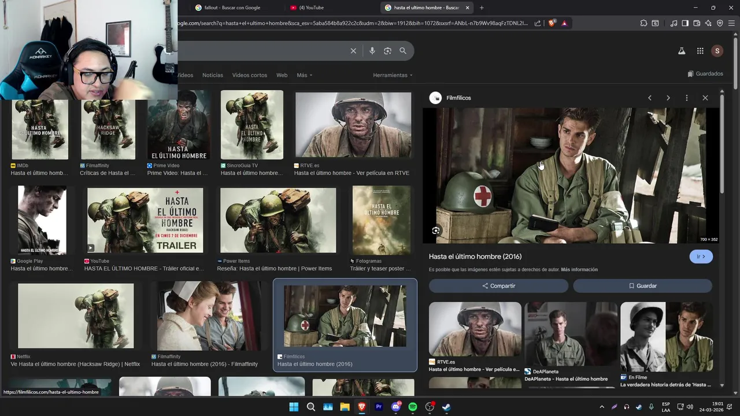Open Spotify from the taskbar
This screenshot has width=740, height=416.
[x=413, y=407]
